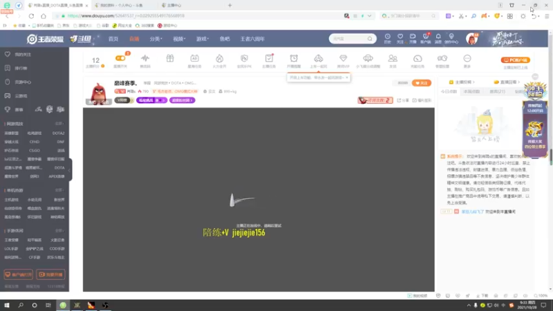Click the browser URL address bar
553x311 pixels.
[x=198, y=16]
